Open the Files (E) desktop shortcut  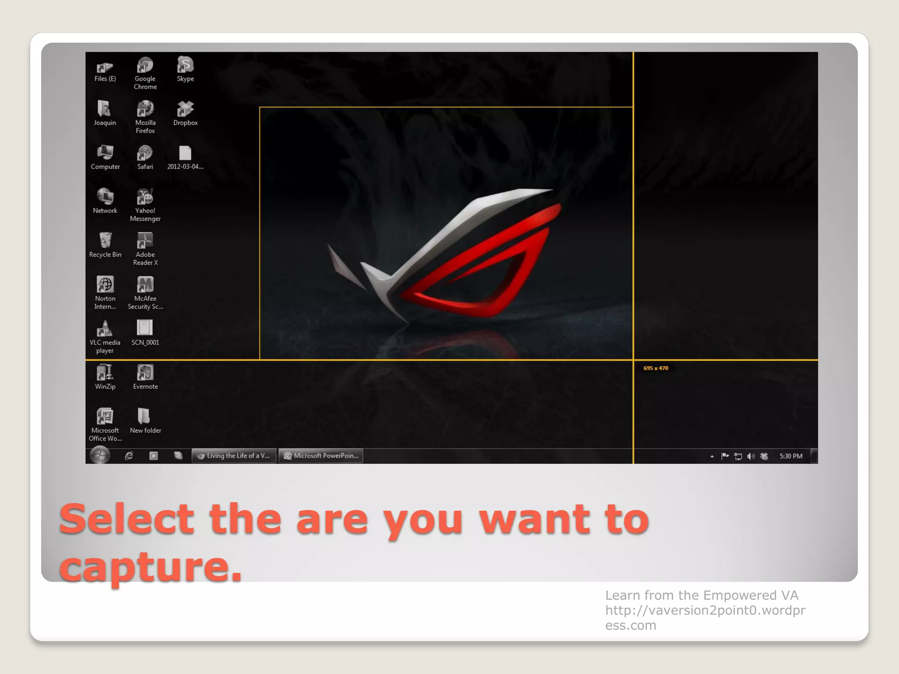coord(105,72)
